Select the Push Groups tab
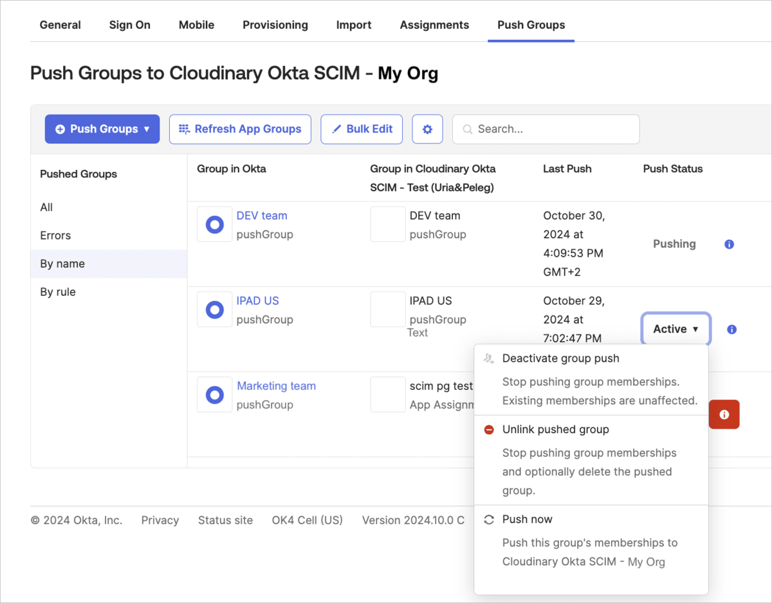 click(x=531, y=25)
